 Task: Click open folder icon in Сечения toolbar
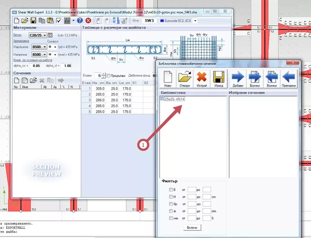33,81
